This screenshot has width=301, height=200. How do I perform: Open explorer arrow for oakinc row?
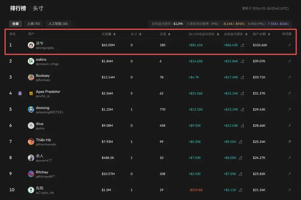289,61
